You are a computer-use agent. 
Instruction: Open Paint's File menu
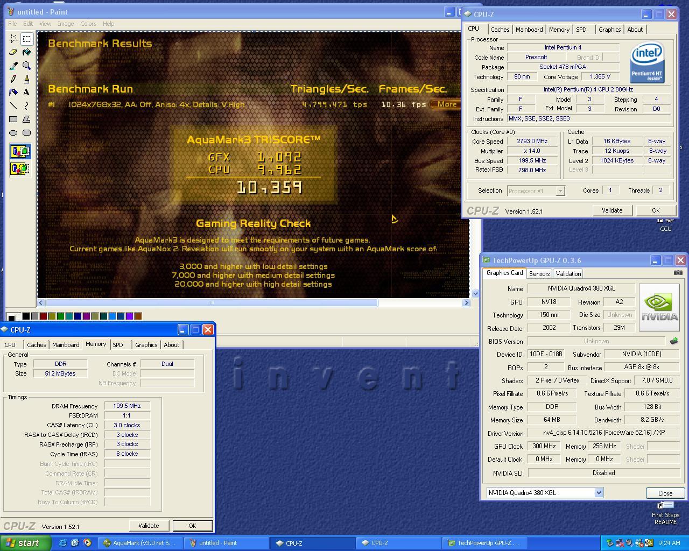pyautogui.click(x=12, y=24)
